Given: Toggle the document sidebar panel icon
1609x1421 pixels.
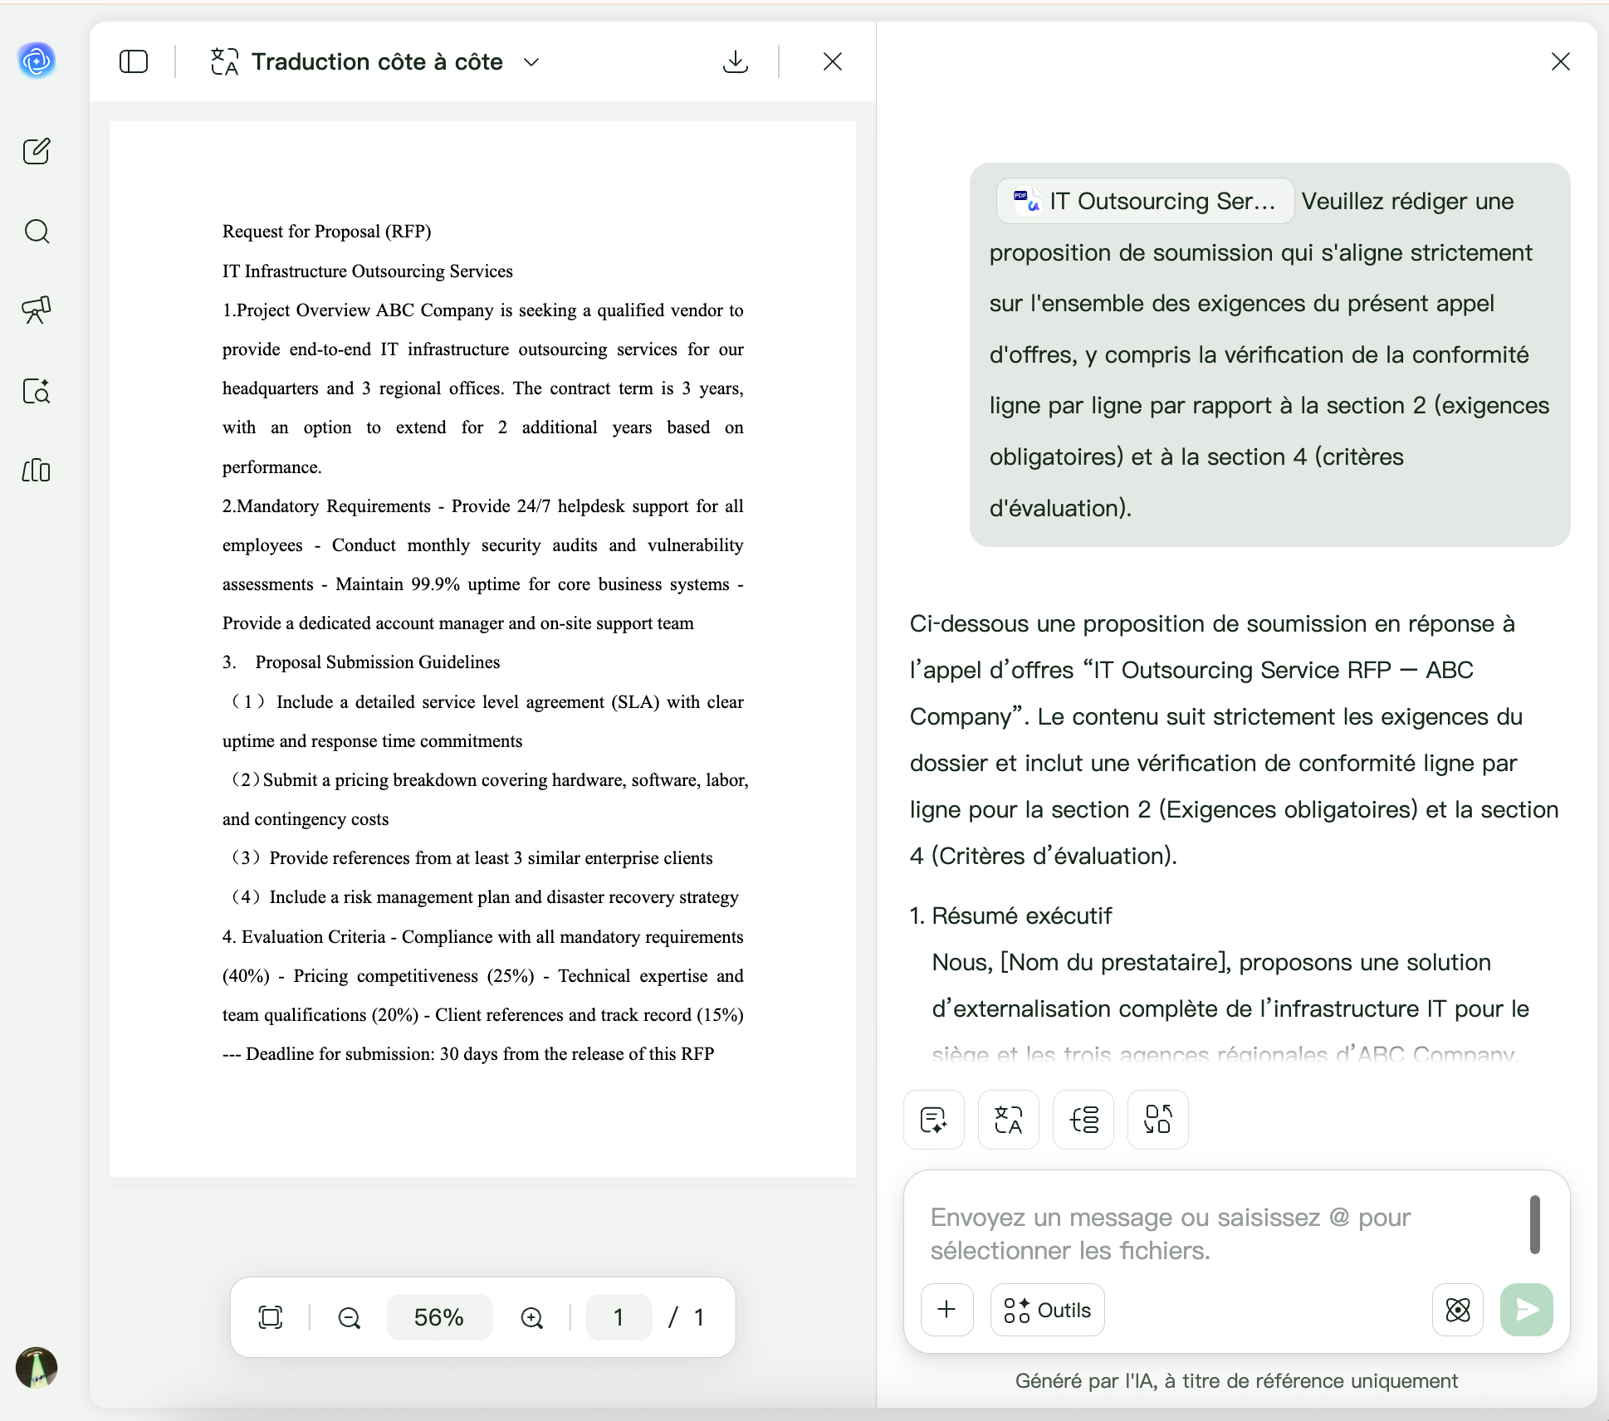Looking at the screenshot, I should 134,61.
